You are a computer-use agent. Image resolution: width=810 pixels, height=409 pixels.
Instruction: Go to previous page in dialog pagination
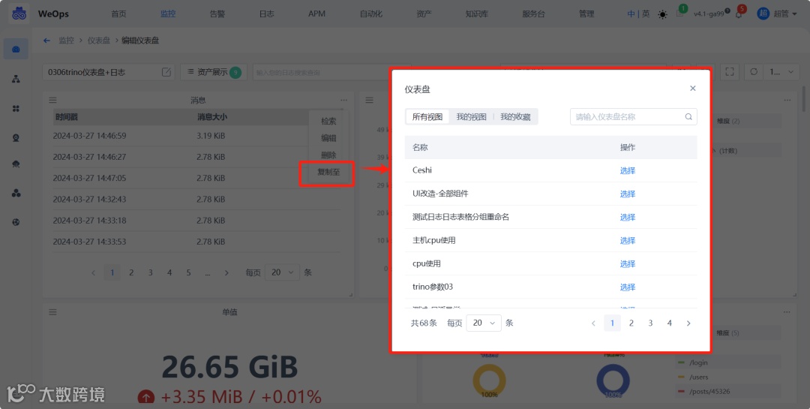click(593, 323)
